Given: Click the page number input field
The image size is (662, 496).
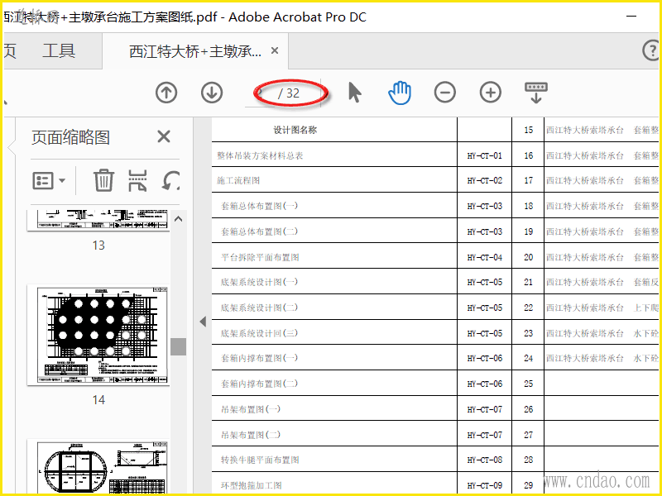Looking at the screenshot, I should (260, 93).
